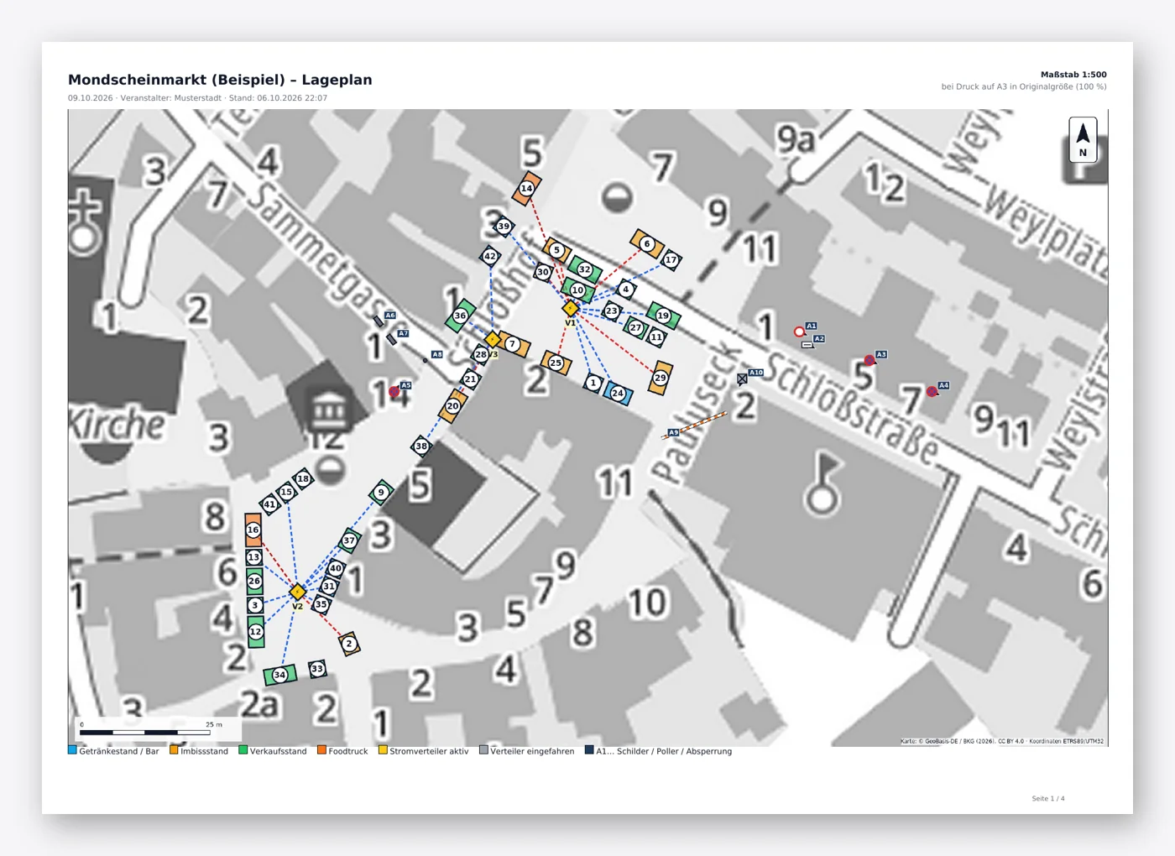The image size is (1175, 856).
Task: Click the title 'Mondscheinmarkt (Beispiel) – Lageplan'
Action: coord(220,80)
